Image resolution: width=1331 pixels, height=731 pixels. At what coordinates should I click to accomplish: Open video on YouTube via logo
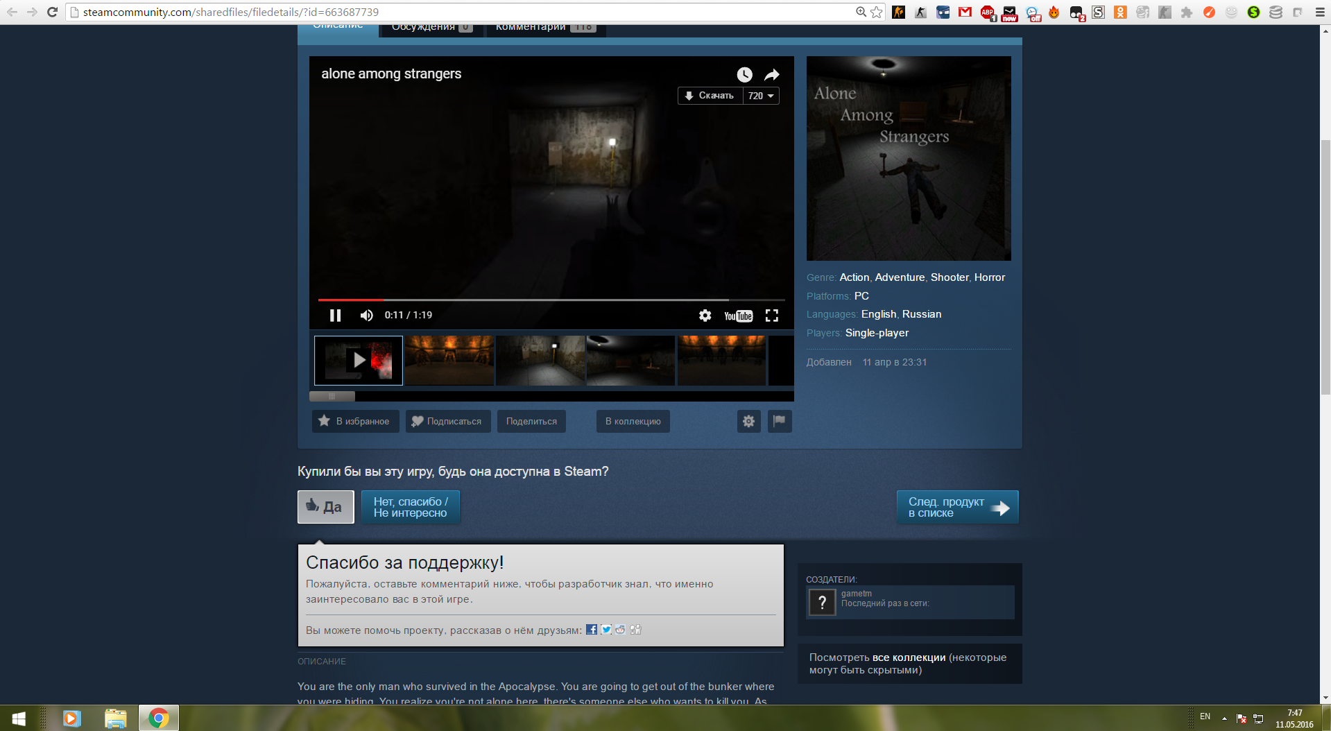point(738,316)
